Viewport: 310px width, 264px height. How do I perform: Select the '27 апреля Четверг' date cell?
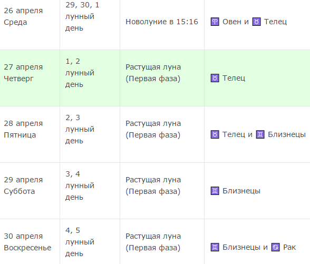pos(30,78)
